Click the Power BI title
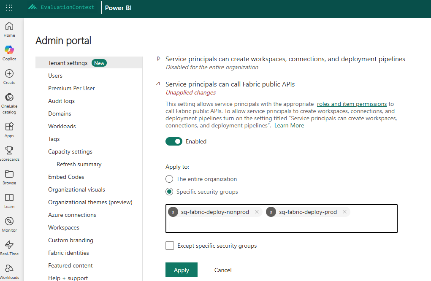The width and height of the screenshot is (431, 281). 118,8
